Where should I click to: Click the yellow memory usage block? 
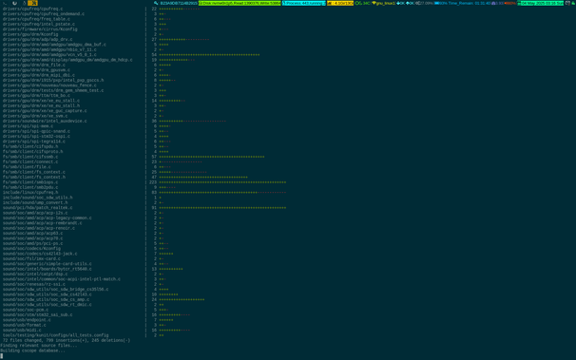click(340, 3)
